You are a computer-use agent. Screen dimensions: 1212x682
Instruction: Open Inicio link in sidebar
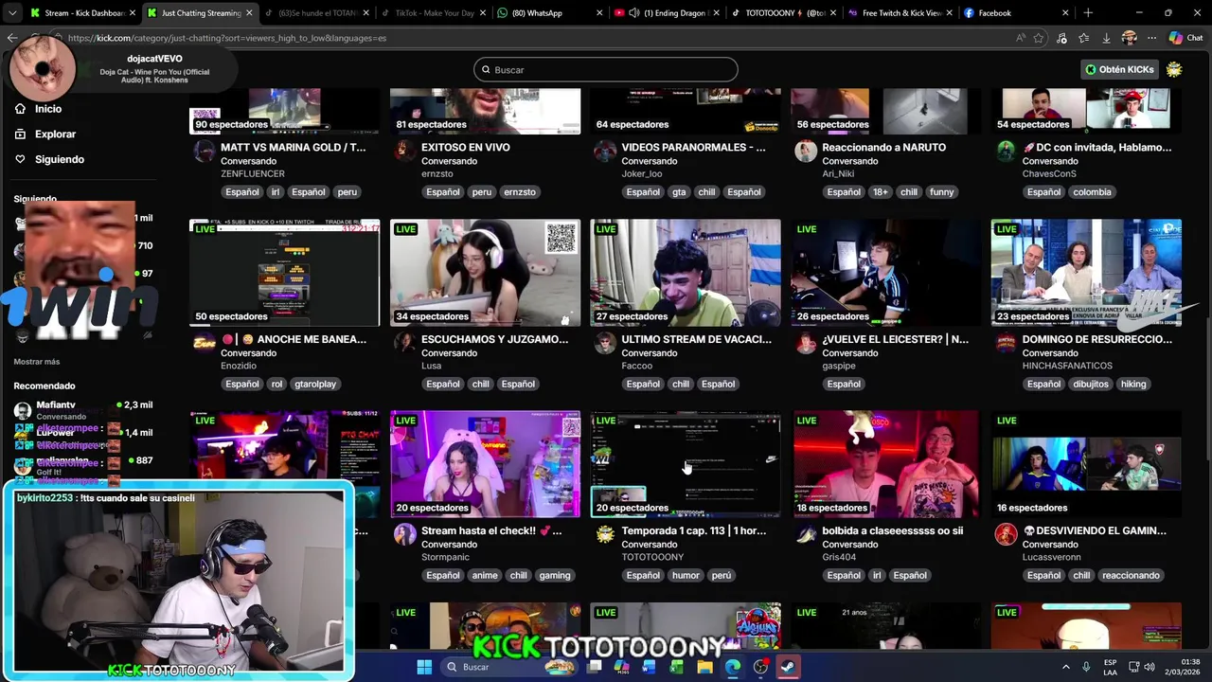48,109
